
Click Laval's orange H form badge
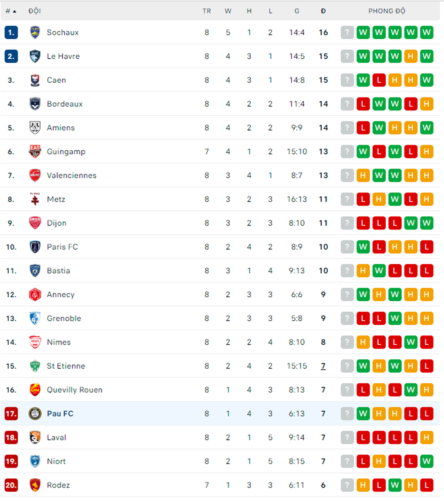[x=427, y=437]
